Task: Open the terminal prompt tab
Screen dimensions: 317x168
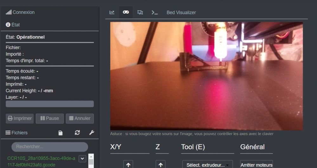Action: click(154, 13)
